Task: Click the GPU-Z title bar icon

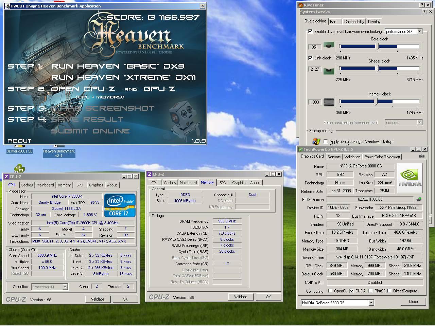Action: 300,149
